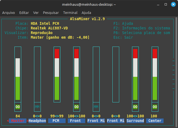Select the PCM channel label
Screen dimensions: 178x128
[x=57, y=121]
